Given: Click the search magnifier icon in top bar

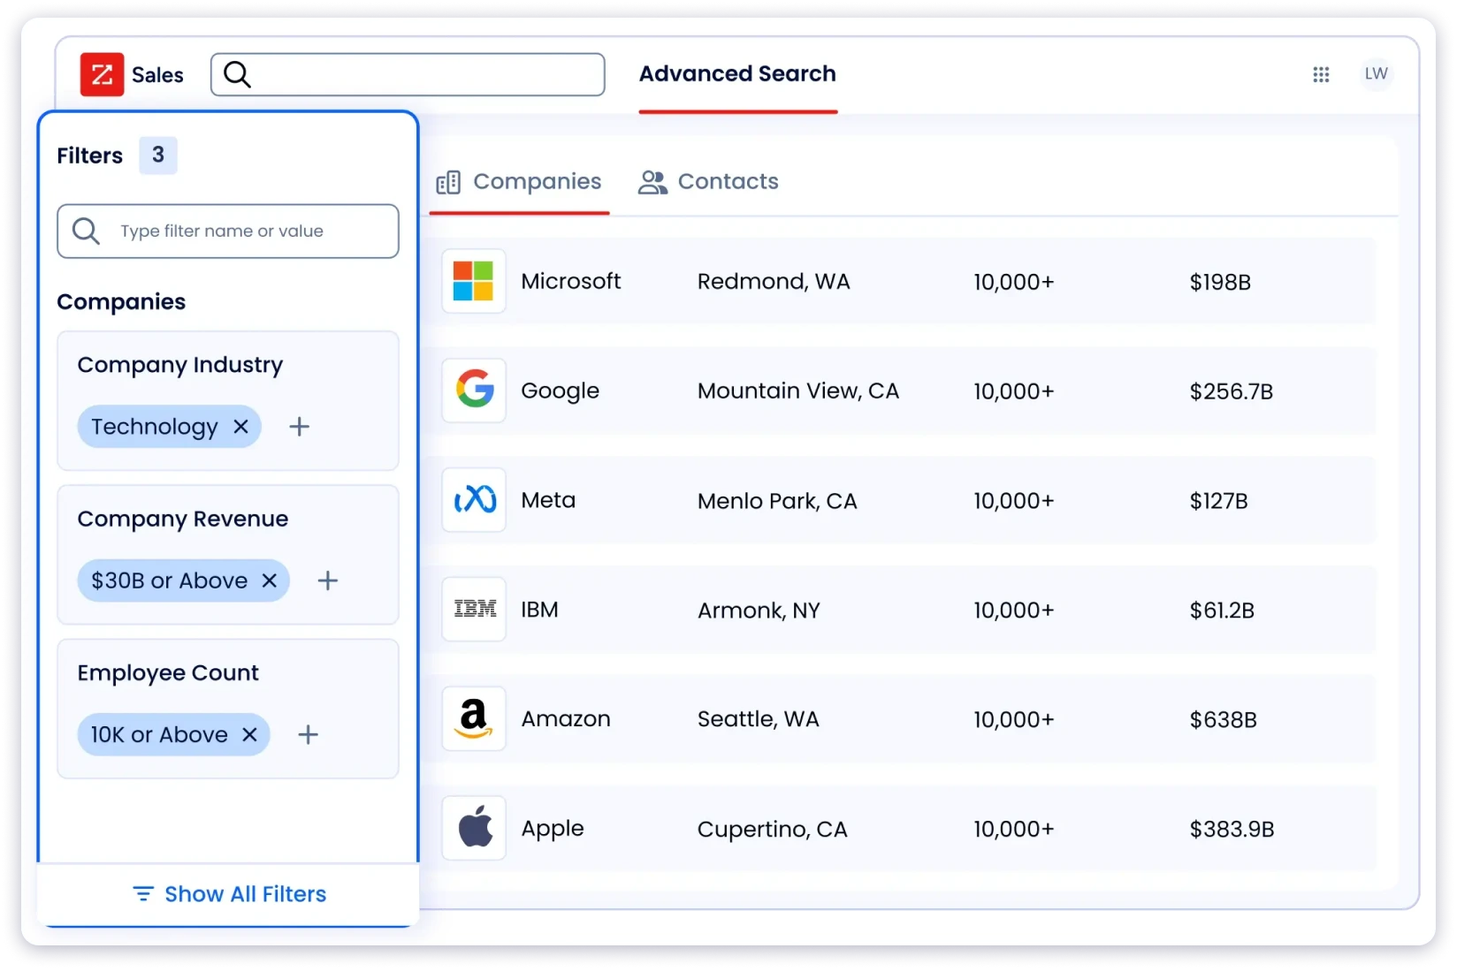Looking at the screenshot, I should (x=237, y=75).
